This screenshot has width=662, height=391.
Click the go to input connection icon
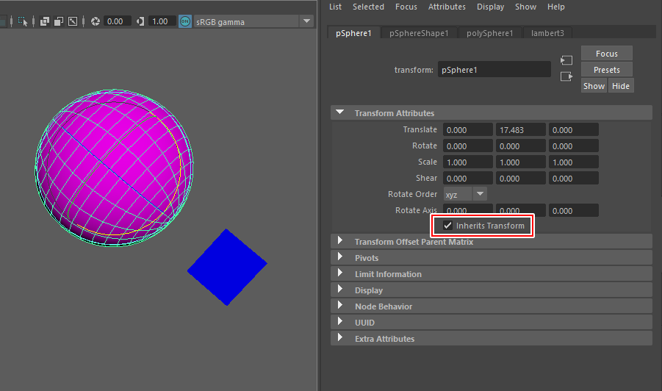566,60
